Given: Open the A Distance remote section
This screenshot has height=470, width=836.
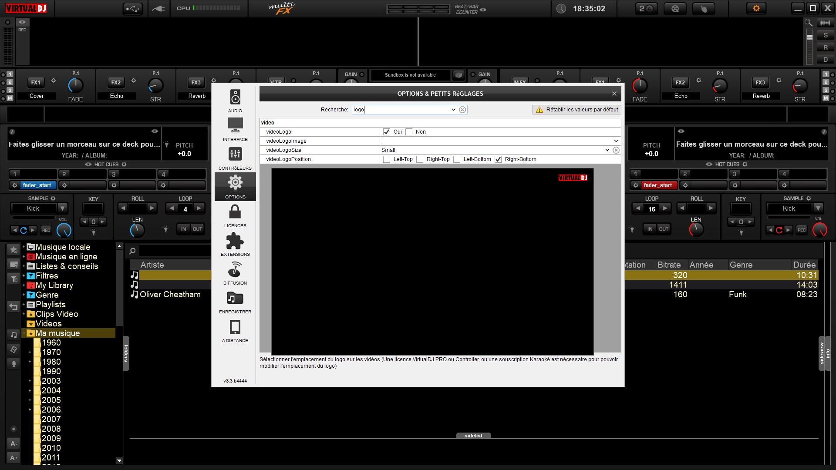Looking at the screenshot, I should [x=235, y=330].
